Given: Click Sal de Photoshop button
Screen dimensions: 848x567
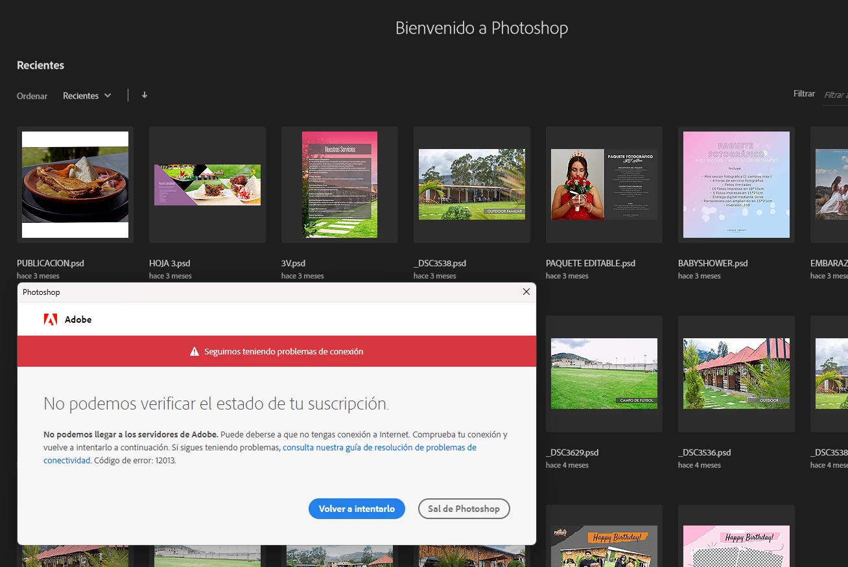Looking at the screenshot, I should (464, 509).
